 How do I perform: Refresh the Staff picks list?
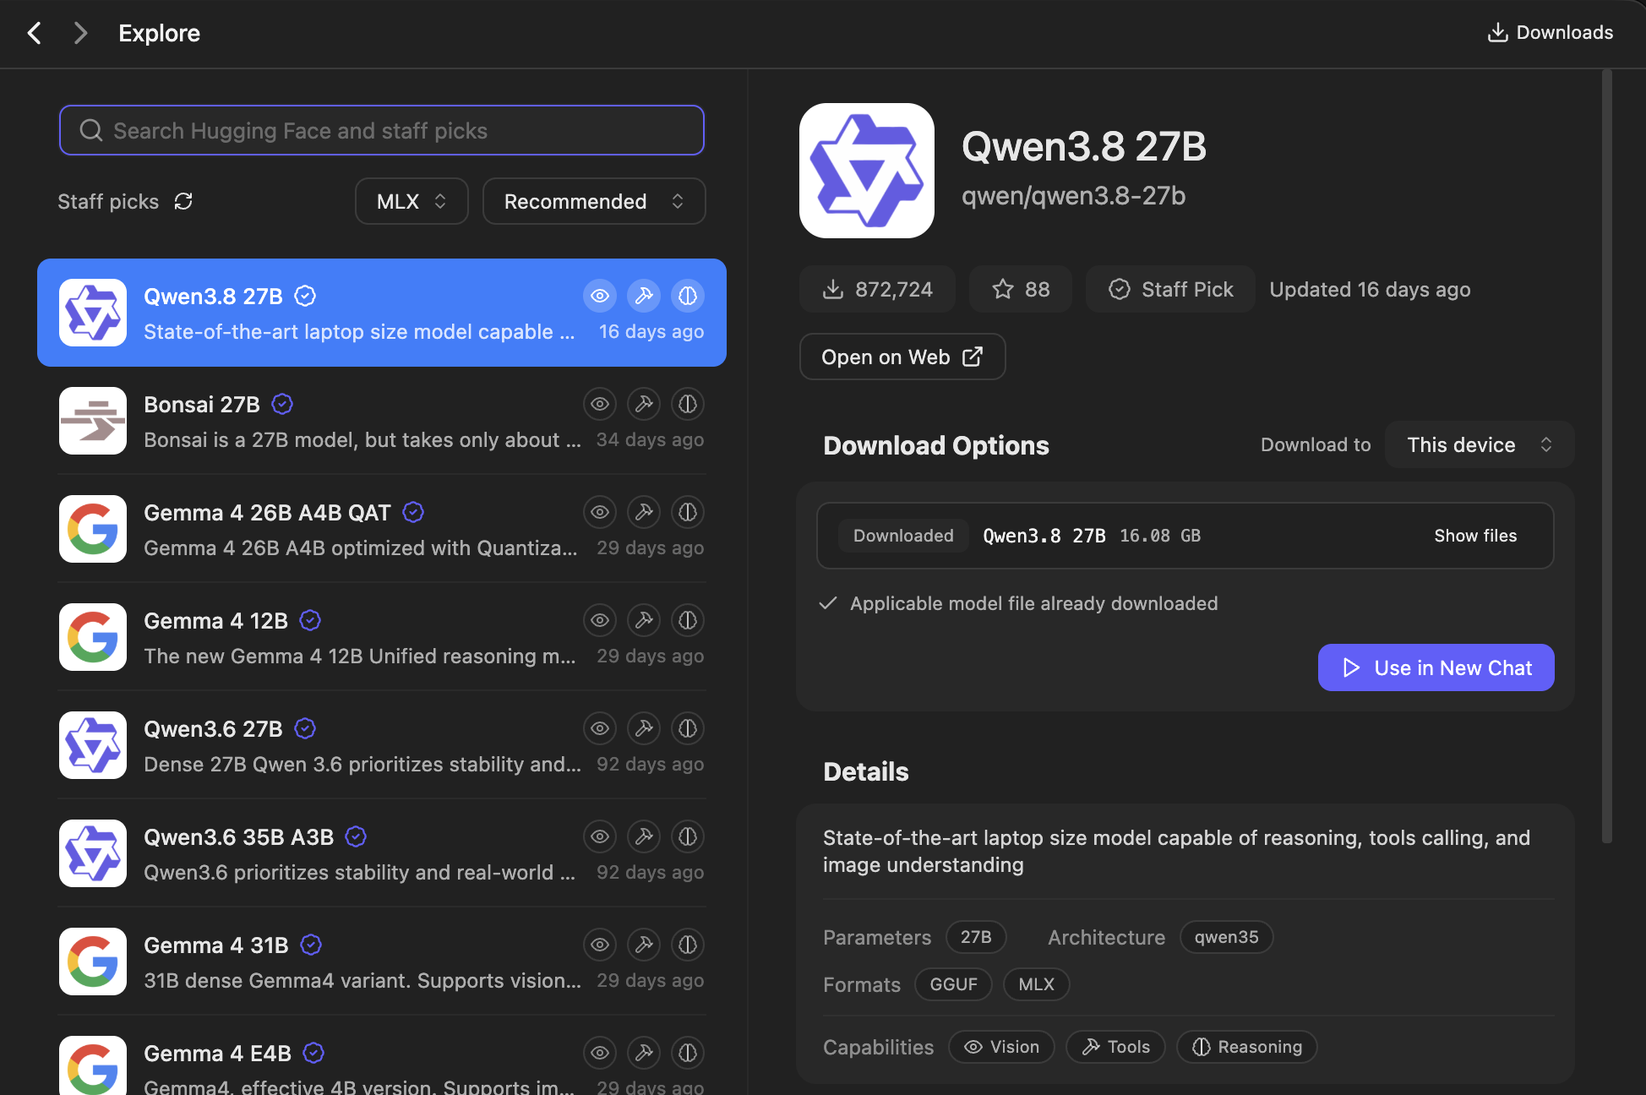(183, 201)
